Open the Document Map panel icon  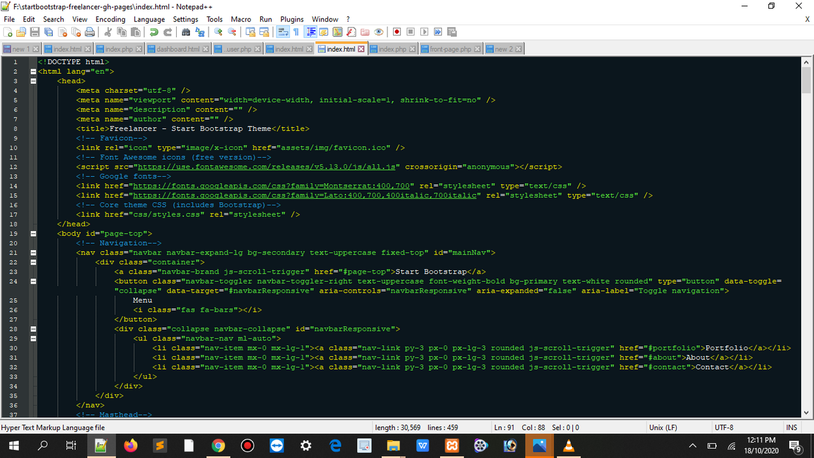click(x=337, y=32)
